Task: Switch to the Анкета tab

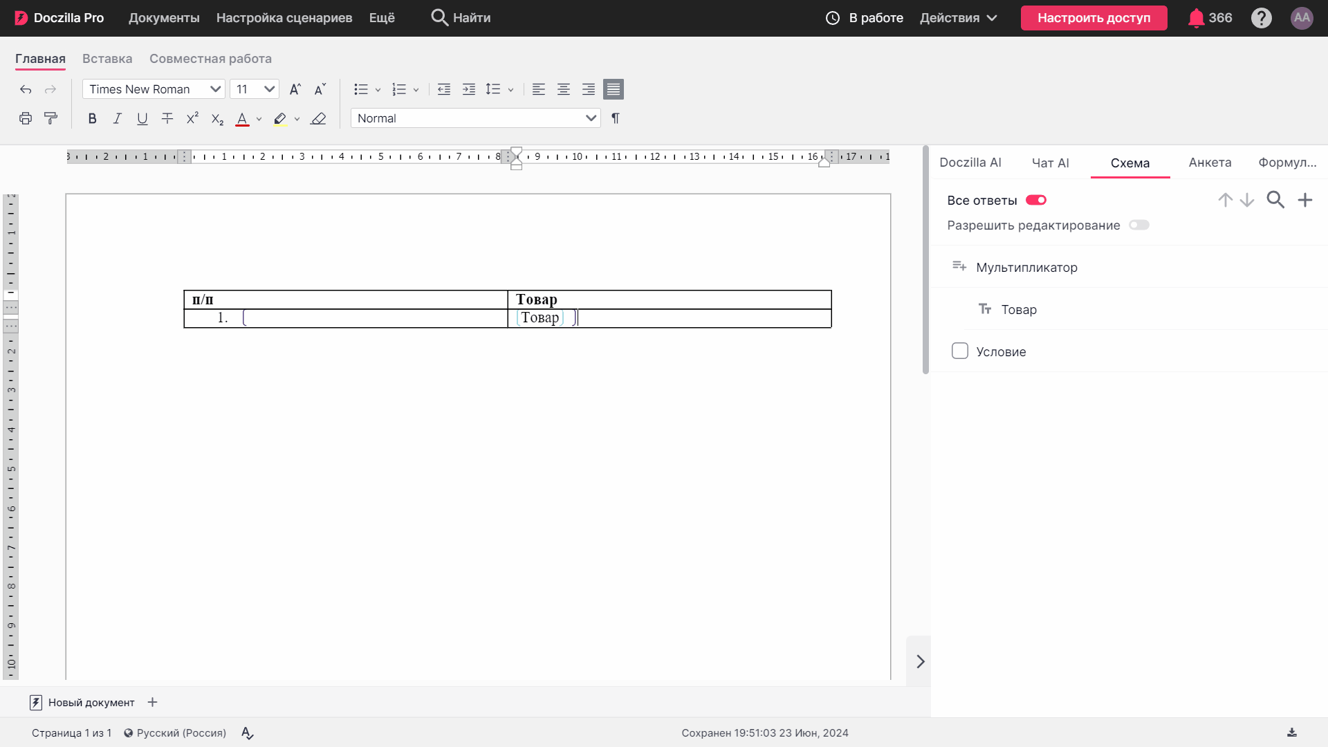Action: 1210,163
